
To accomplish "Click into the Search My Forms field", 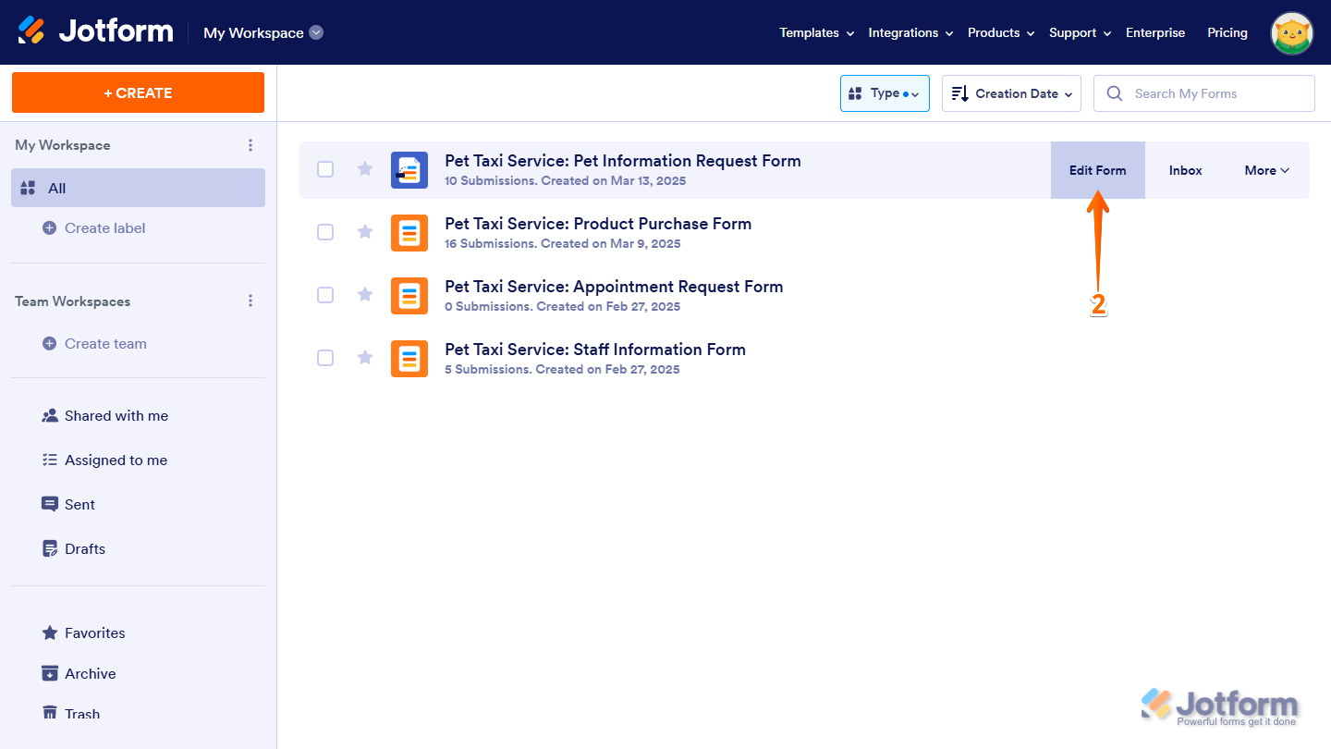I will (1203, 93).
